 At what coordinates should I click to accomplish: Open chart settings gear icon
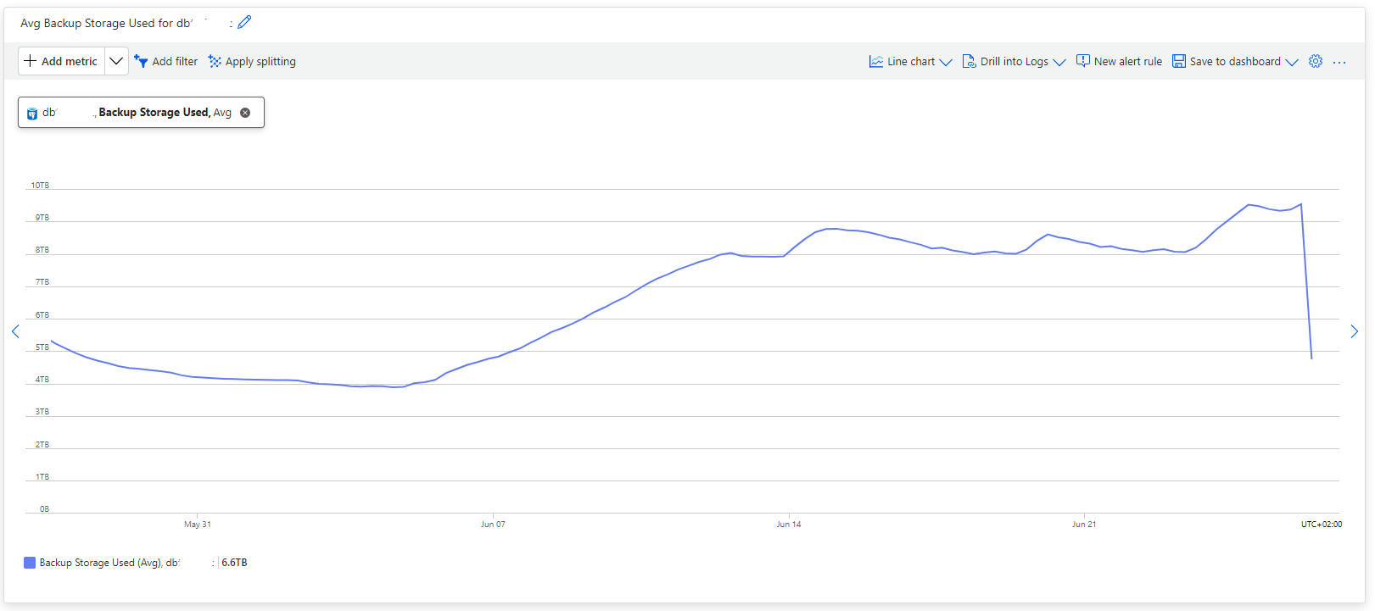point(1316,61)
